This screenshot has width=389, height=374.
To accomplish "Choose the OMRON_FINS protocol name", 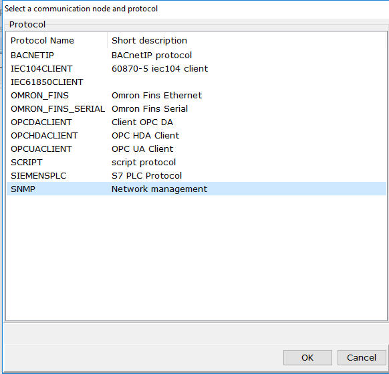I will pos(39,96).
